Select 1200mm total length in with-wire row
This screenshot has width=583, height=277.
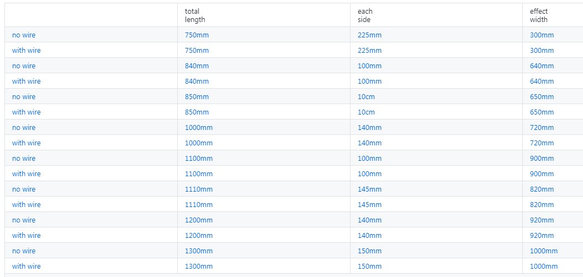[x=199, y=236]
